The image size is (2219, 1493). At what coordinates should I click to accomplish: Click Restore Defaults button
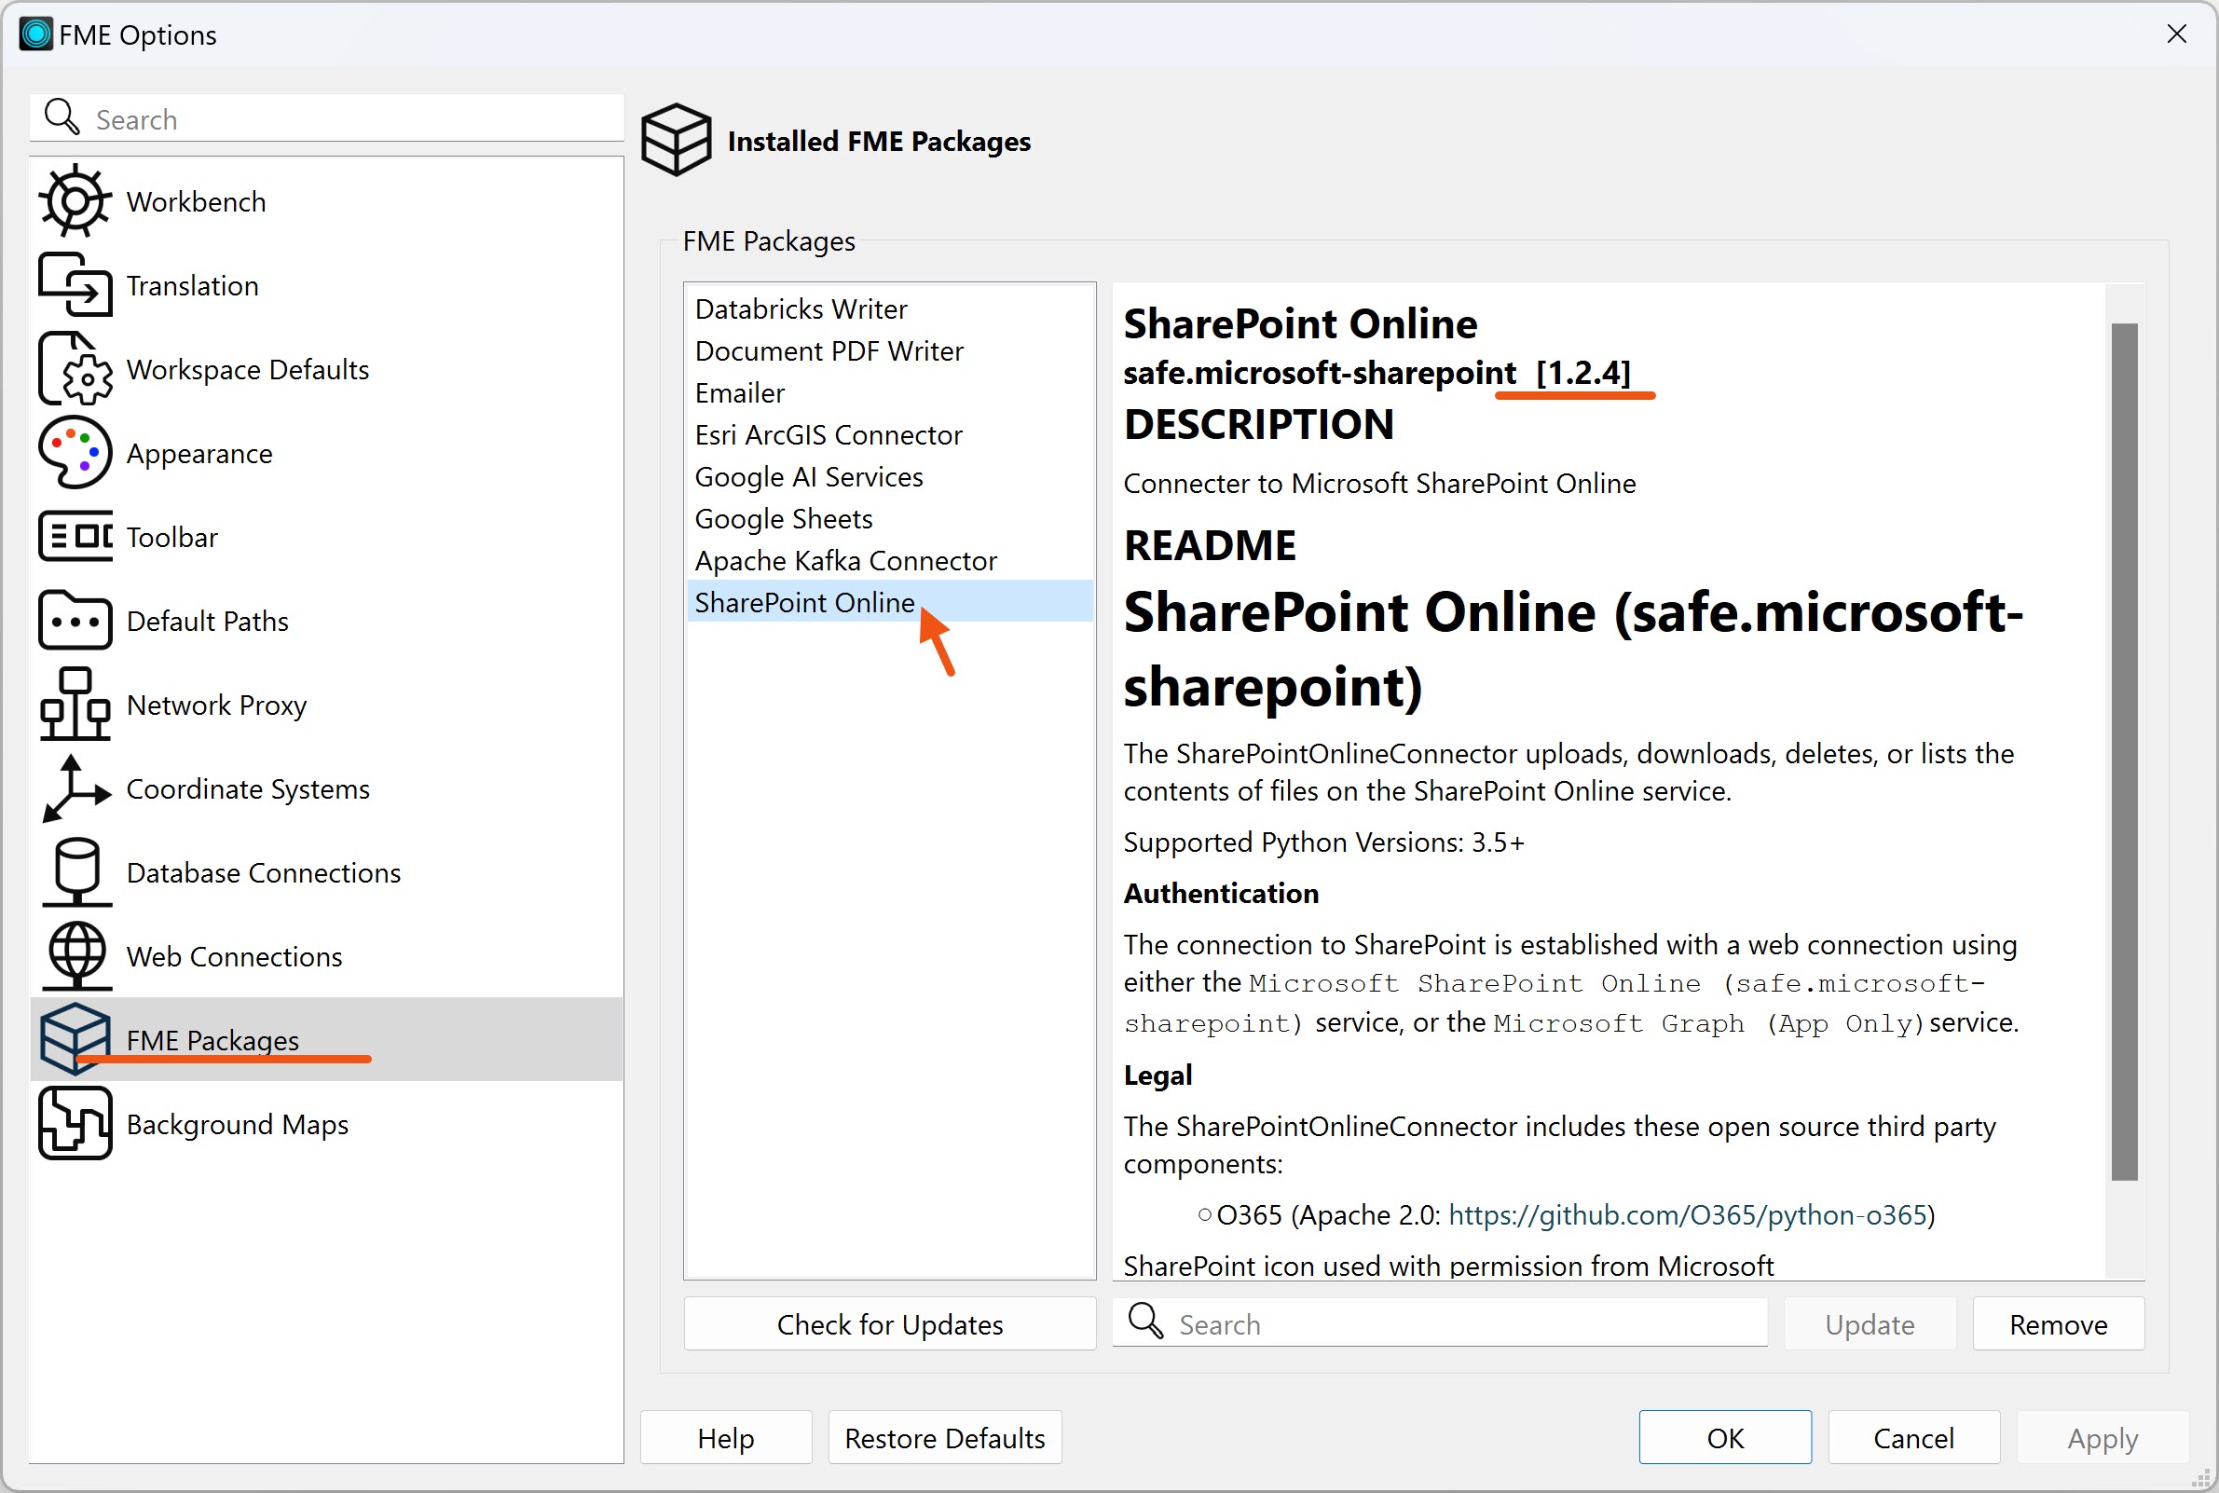944,1437
